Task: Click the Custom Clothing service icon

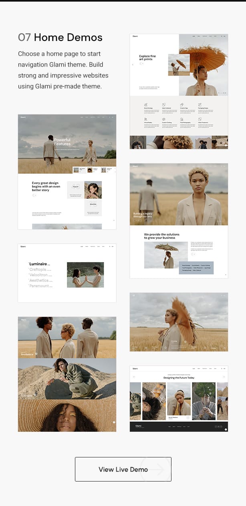Action: pos(163,119)
